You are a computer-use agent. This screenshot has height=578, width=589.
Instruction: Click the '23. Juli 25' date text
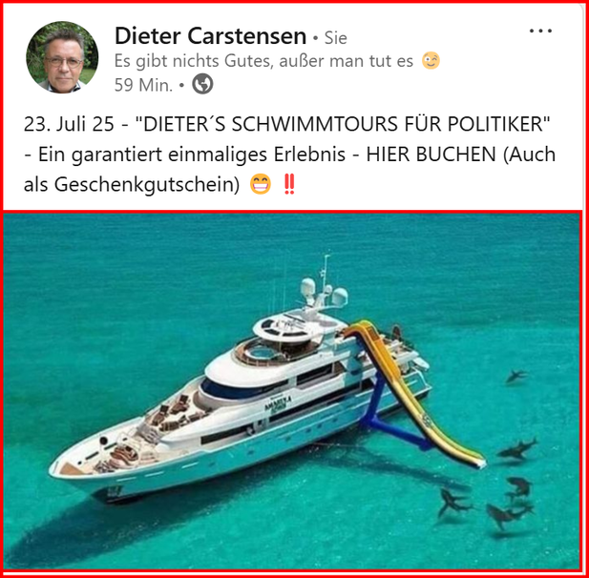(69, 124)
